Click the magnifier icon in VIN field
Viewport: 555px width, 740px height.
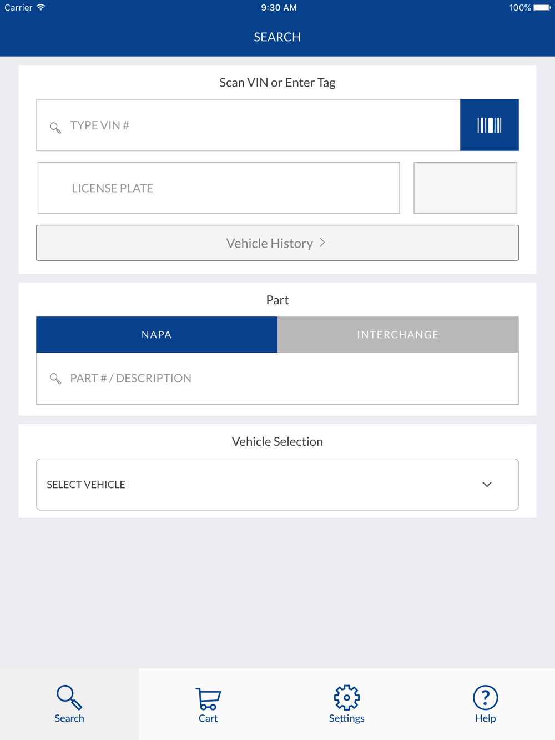[55, 128]
